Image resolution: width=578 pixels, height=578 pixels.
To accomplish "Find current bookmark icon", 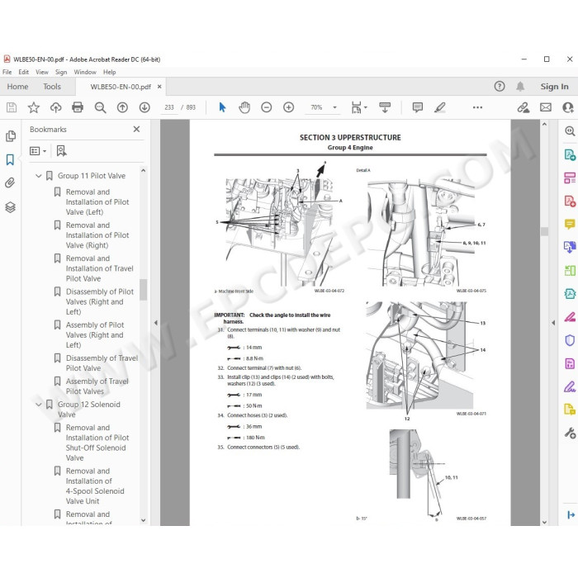I will pyautogui.click(x=61, y=151).
